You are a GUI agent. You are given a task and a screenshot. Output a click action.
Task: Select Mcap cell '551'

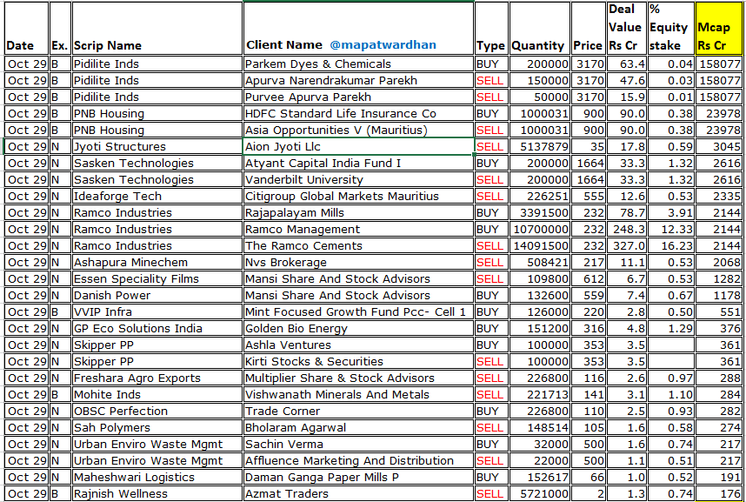pyautogui.click(x=718, y=312)
